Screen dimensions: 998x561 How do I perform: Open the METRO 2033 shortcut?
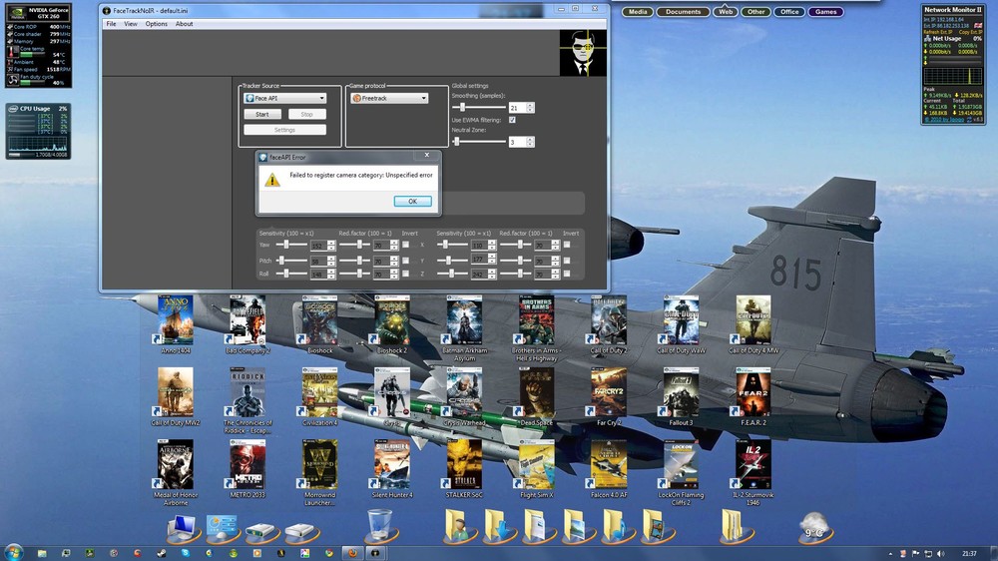(248, 469)
